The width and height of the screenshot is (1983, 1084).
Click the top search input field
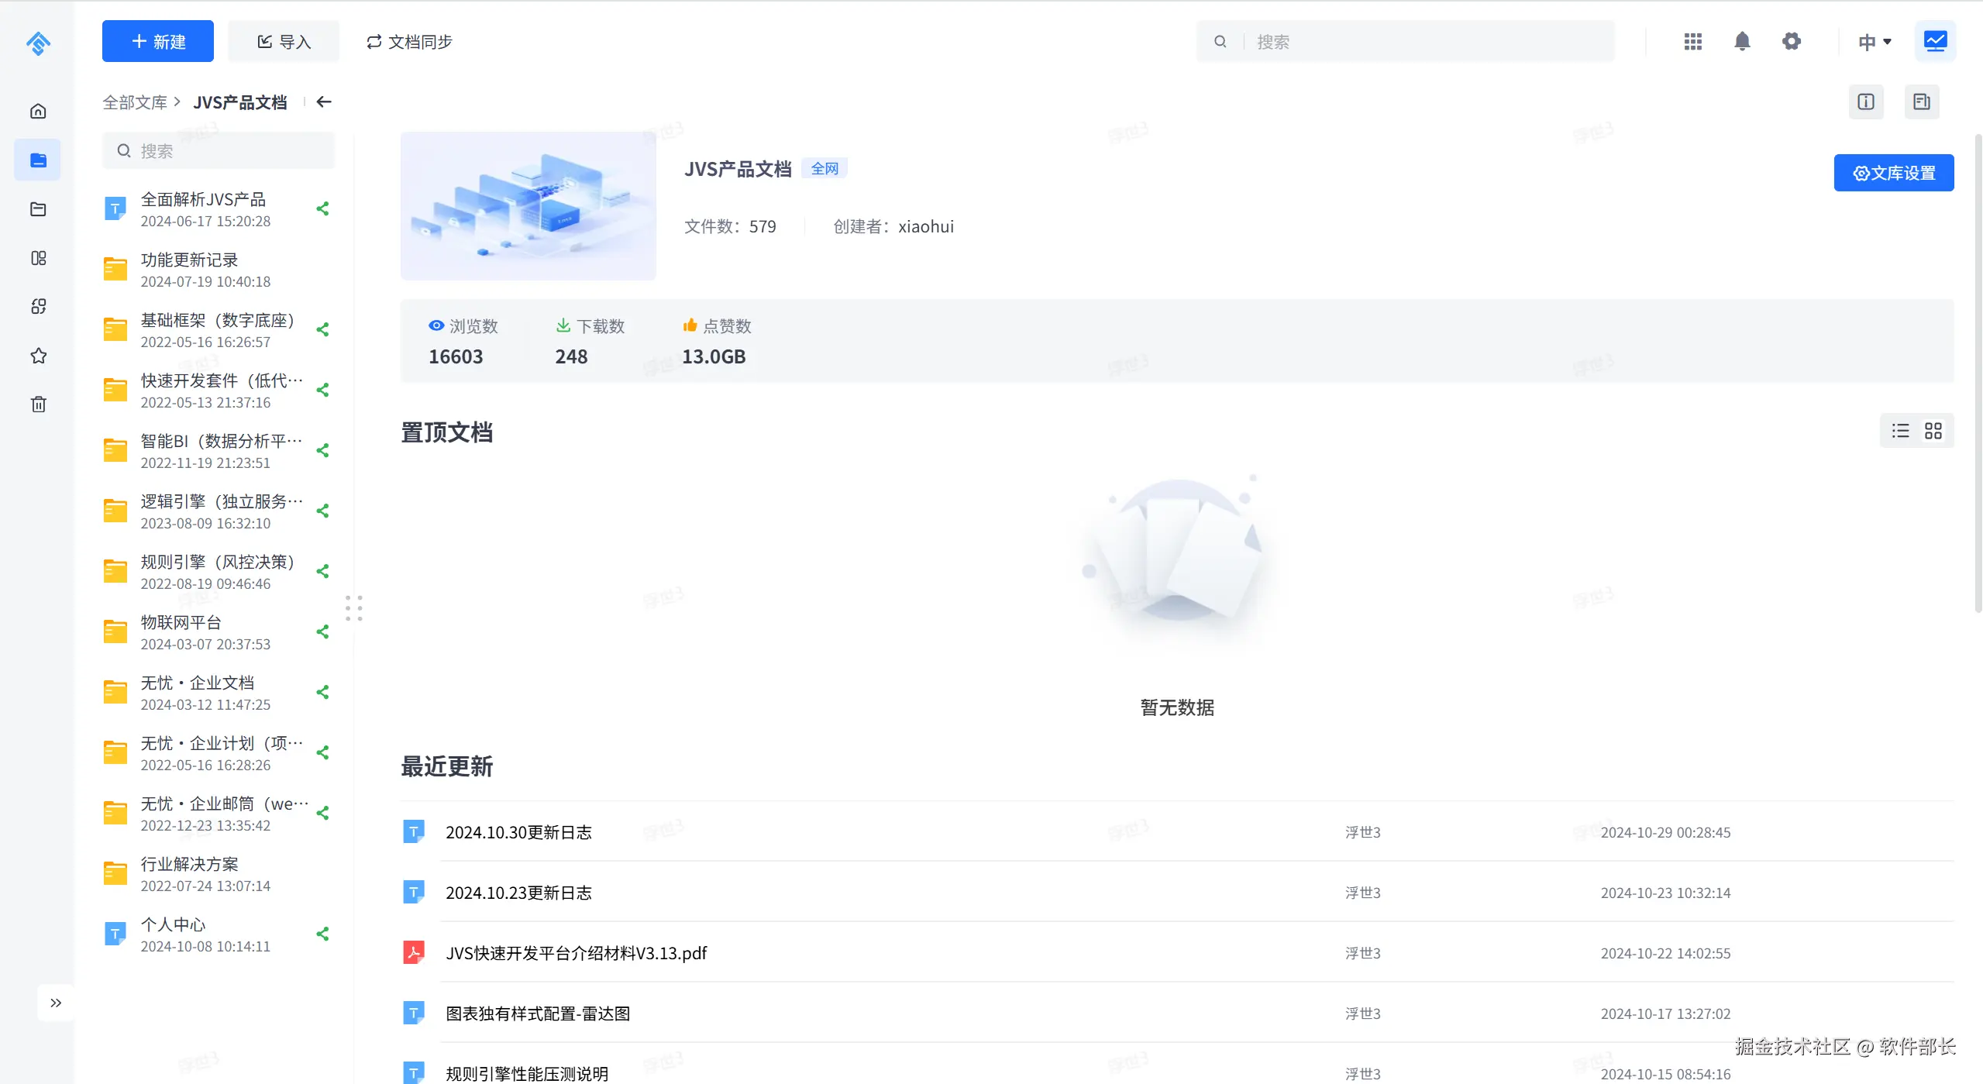coord(1426,41)
